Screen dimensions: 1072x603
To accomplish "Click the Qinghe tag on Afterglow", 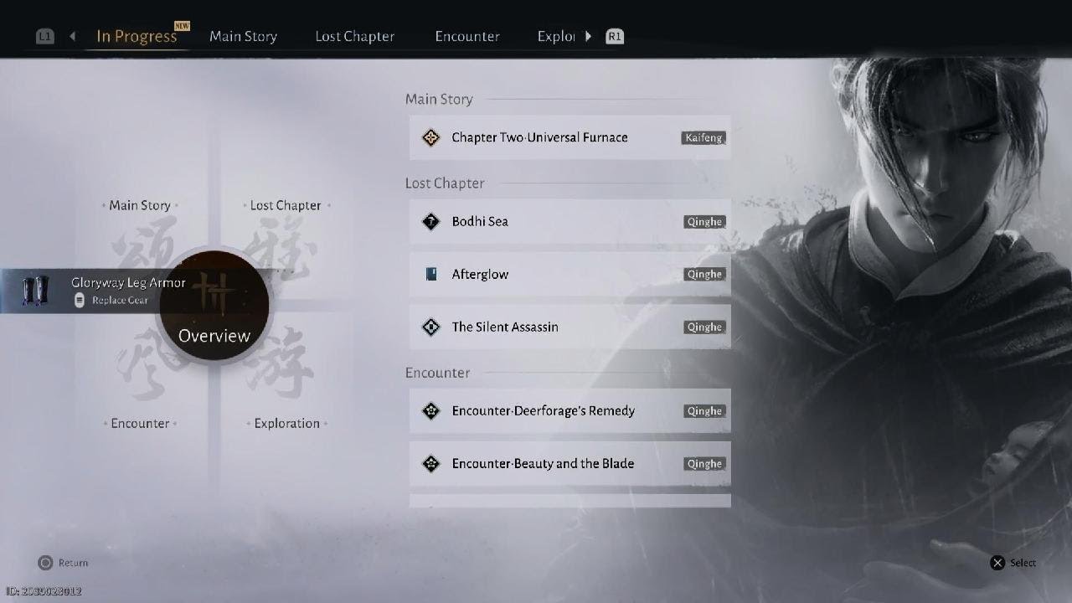I will coord(704,274).
